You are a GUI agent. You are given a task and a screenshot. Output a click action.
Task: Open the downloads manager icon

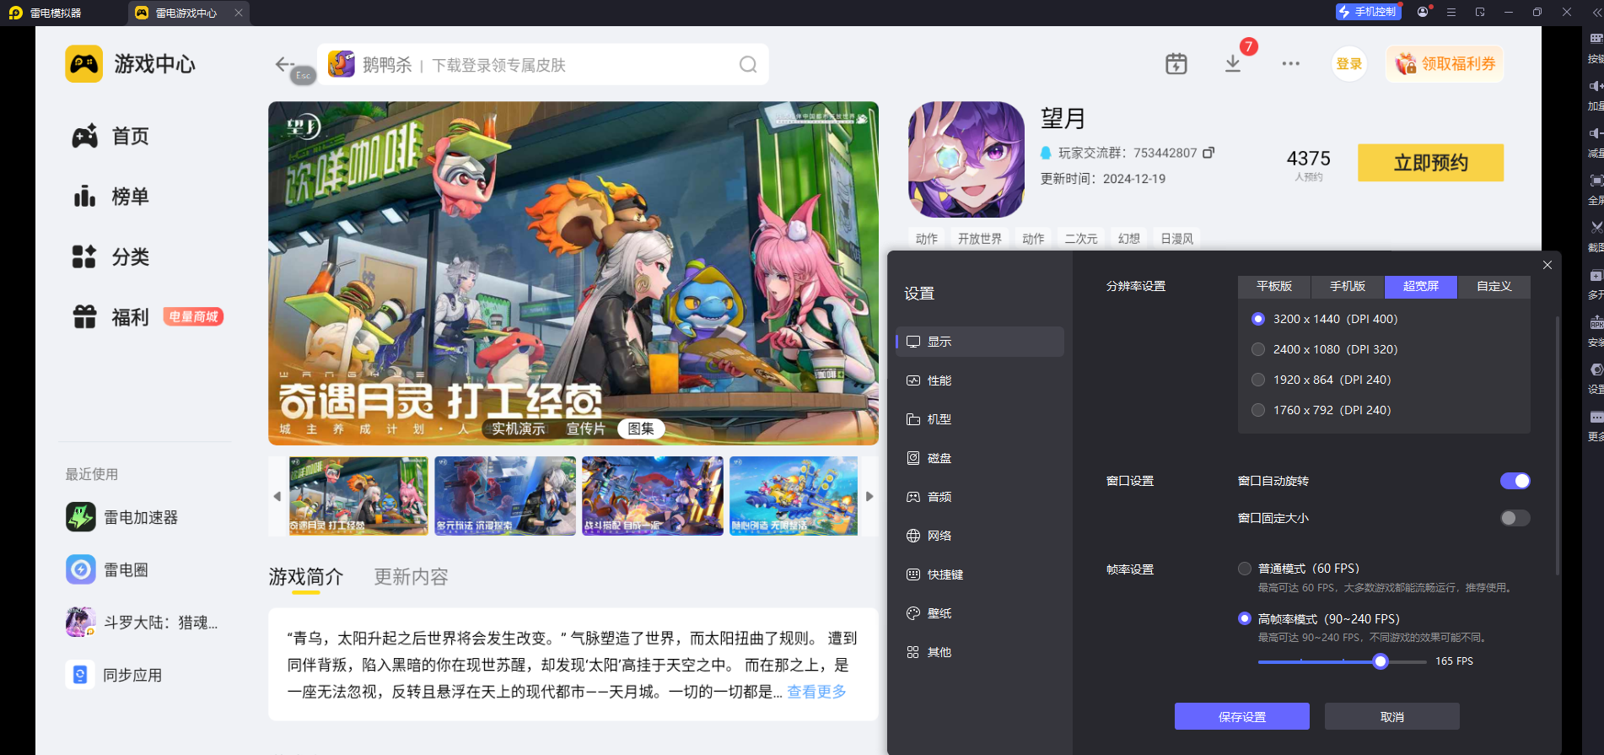tap(1233, 64)
